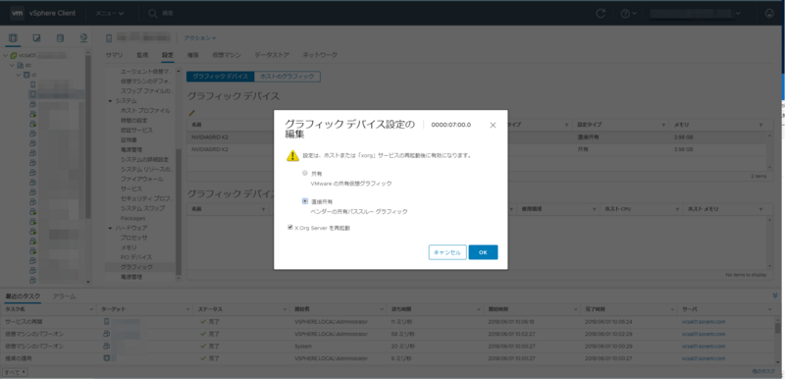Open filter icon on 設定タイプ column header
785x379 pixels.
coord(664,125)
